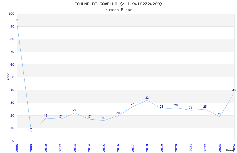Click the data value 18 for 2010
Image resolution: width=237 pixels, height=153 pixels.
point(45,115)
